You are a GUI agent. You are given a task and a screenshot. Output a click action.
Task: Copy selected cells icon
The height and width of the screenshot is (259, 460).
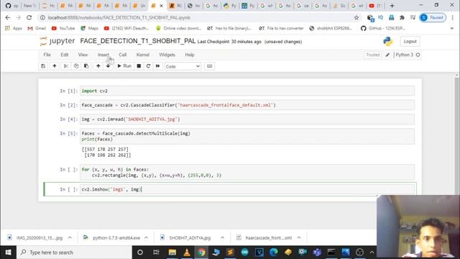point(76,66)
